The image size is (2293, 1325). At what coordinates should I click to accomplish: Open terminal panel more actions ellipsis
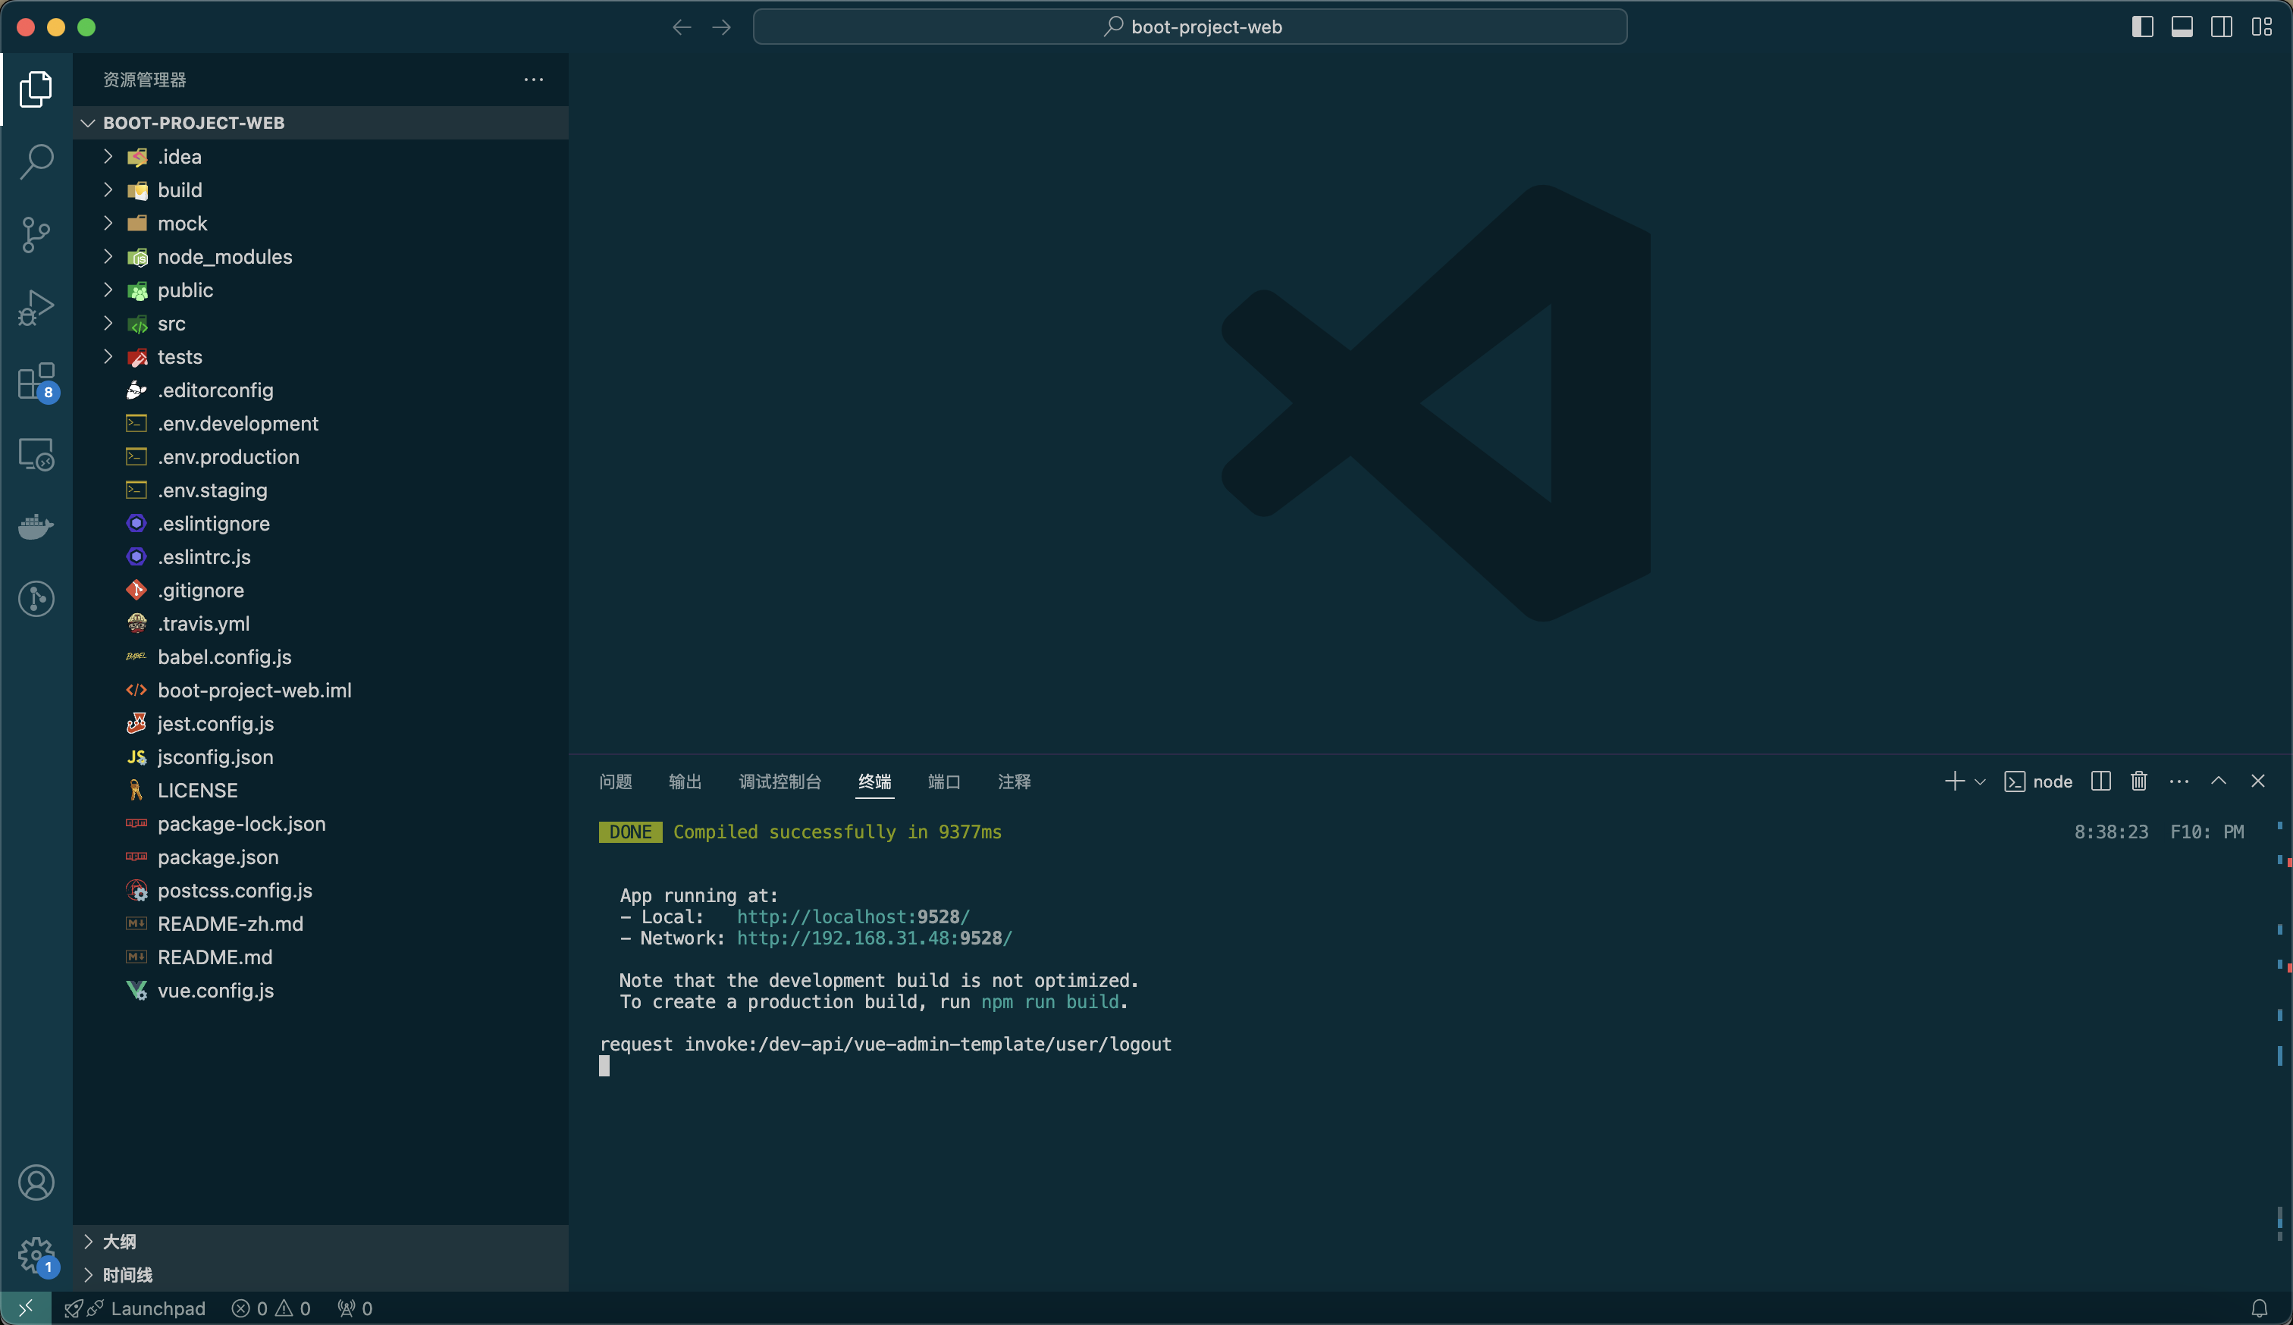pyautogui.click(x=2179, y=782)
